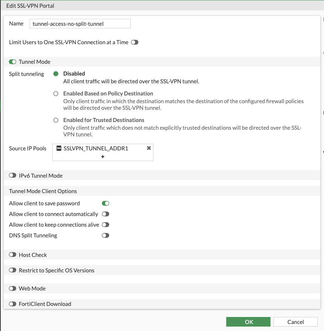Image resolution: width=324 pixels, height=331 pixels.
Task: Enable DNS Split Tunneling switch
Action: pyautogui.click(x=106, y=236)
